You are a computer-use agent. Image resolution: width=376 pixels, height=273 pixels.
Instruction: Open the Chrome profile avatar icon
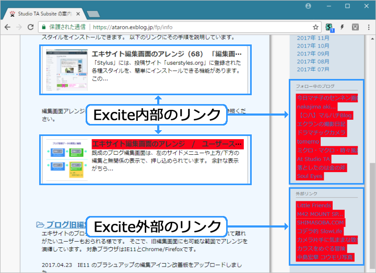(x=308, y=6)
